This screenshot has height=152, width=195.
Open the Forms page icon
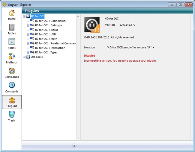[x=12, y=44]
